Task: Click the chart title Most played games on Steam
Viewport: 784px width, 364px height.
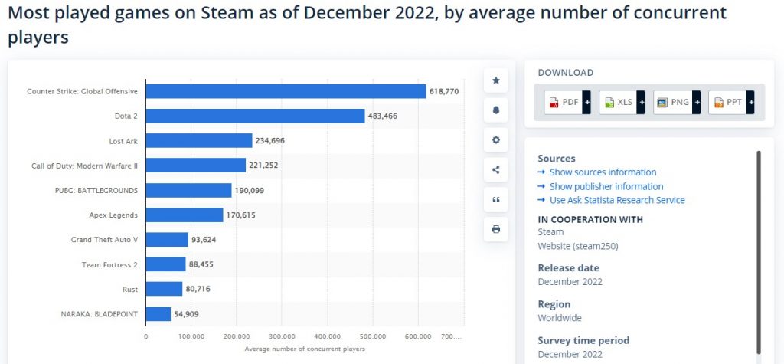Action: pyautogui.click(x=367, y=24)
